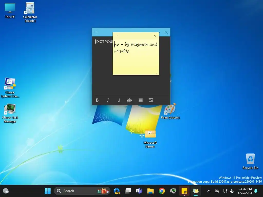263x197 pixels.
Task: Open the This PC desktop icon
Action: point(10,11)
